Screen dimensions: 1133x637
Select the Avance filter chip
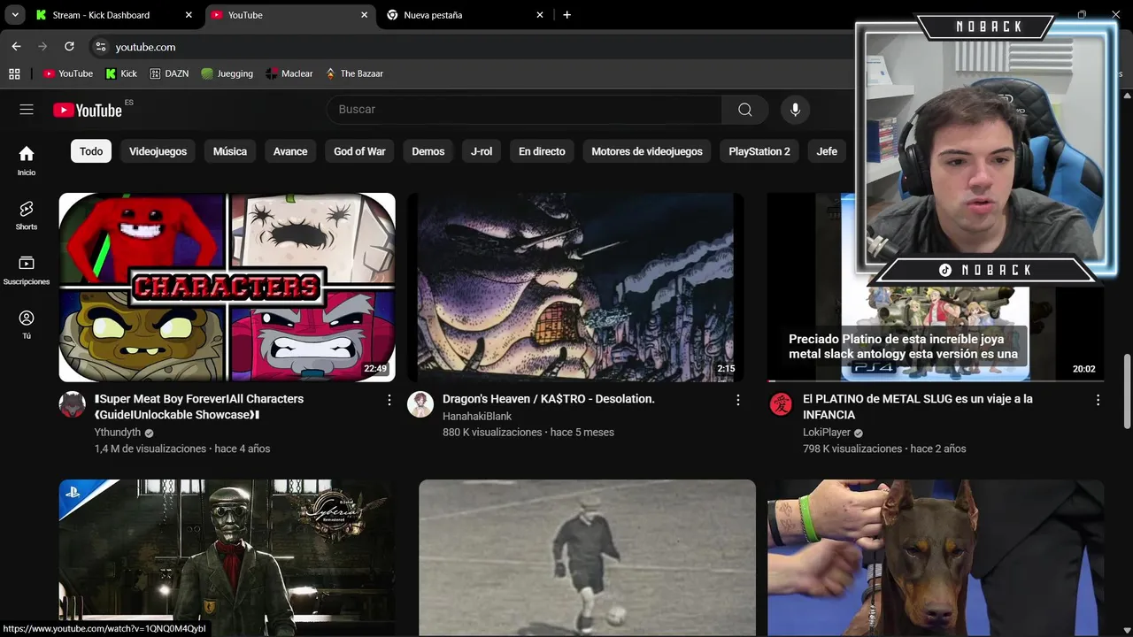coord(290,151)
